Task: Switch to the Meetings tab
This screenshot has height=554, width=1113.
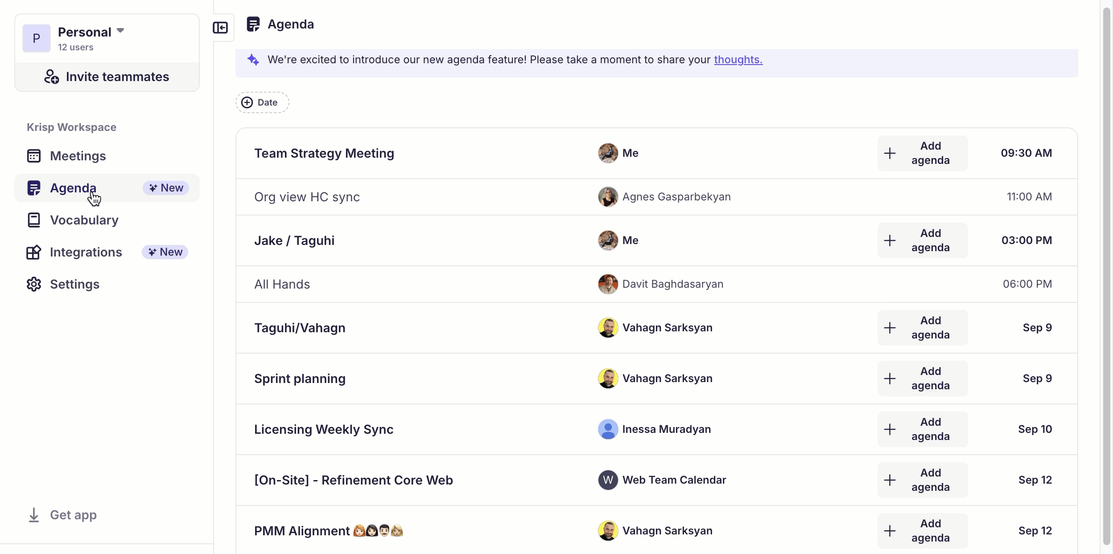Action: 78,156
